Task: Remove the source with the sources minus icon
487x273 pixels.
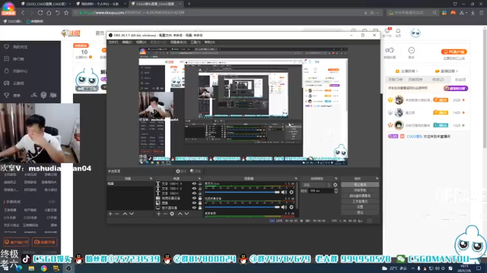Action: pos(165,214)
